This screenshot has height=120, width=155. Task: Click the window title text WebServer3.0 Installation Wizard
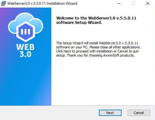(x=42, y=3)
